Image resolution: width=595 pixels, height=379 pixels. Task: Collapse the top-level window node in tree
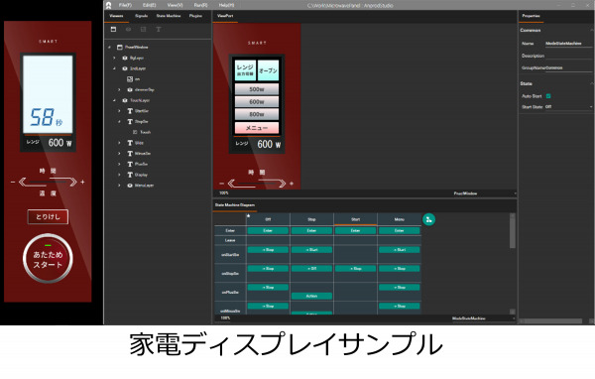tap(109, 47)
